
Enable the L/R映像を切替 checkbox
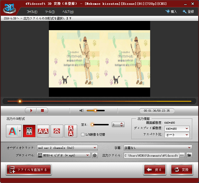pos(83,134)
